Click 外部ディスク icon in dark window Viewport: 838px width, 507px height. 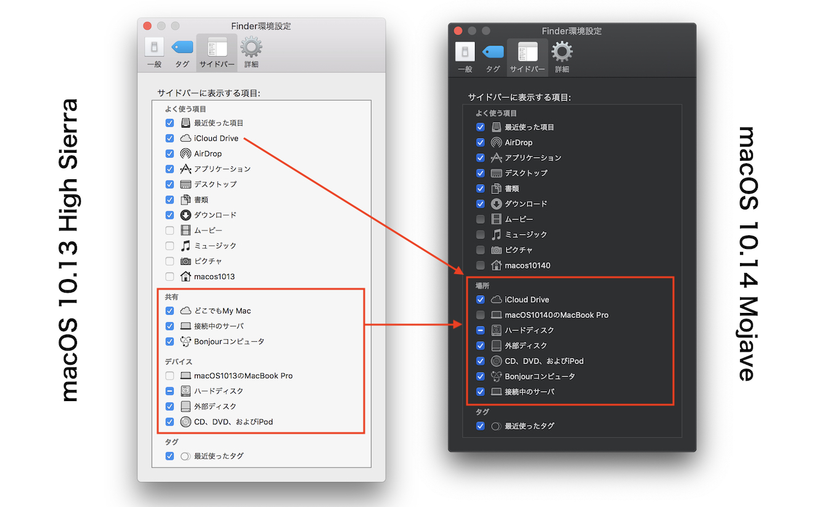496,346
